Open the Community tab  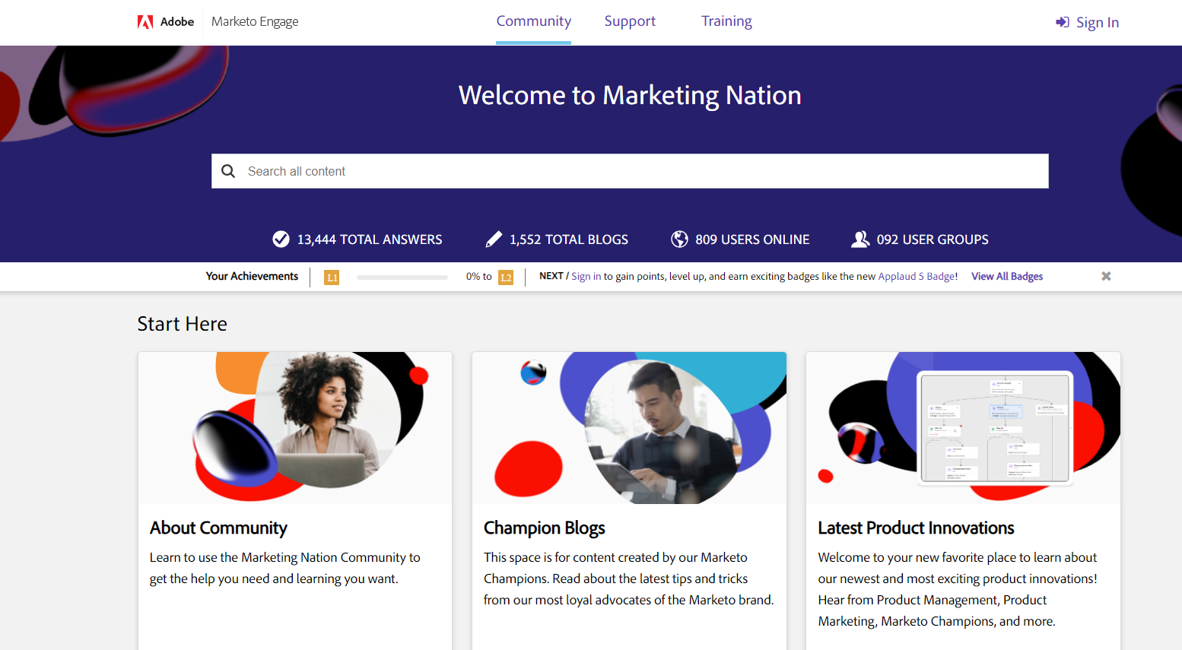(x=533, y=21)
